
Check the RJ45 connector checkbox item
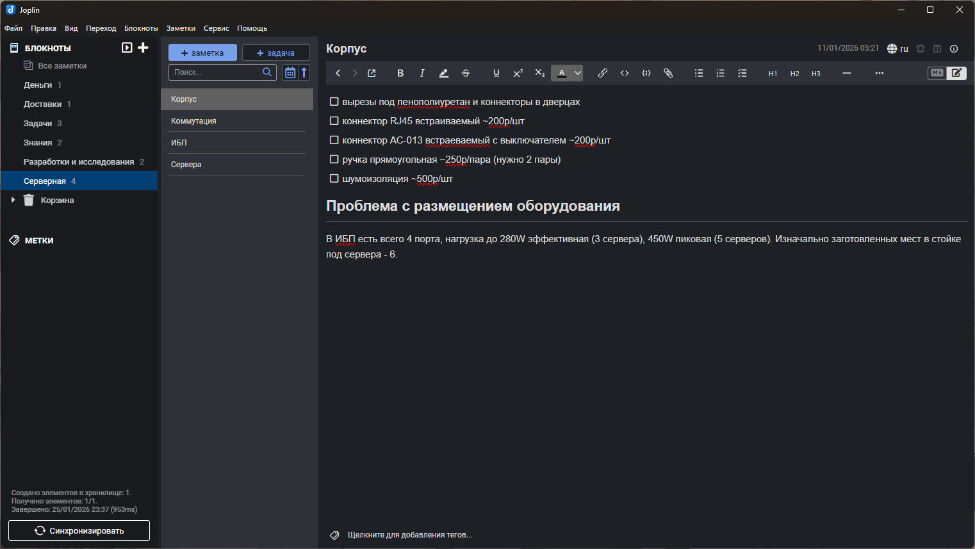click(334, 121)
